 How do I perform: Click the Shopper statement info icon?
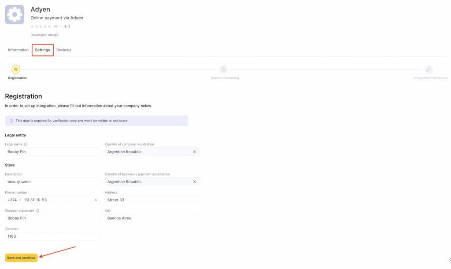(37, 211)
